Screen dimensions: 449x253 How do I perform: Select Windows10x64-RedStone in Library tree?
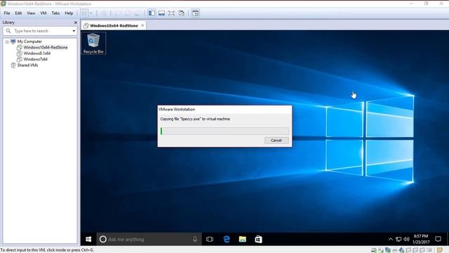coord(46,47)
